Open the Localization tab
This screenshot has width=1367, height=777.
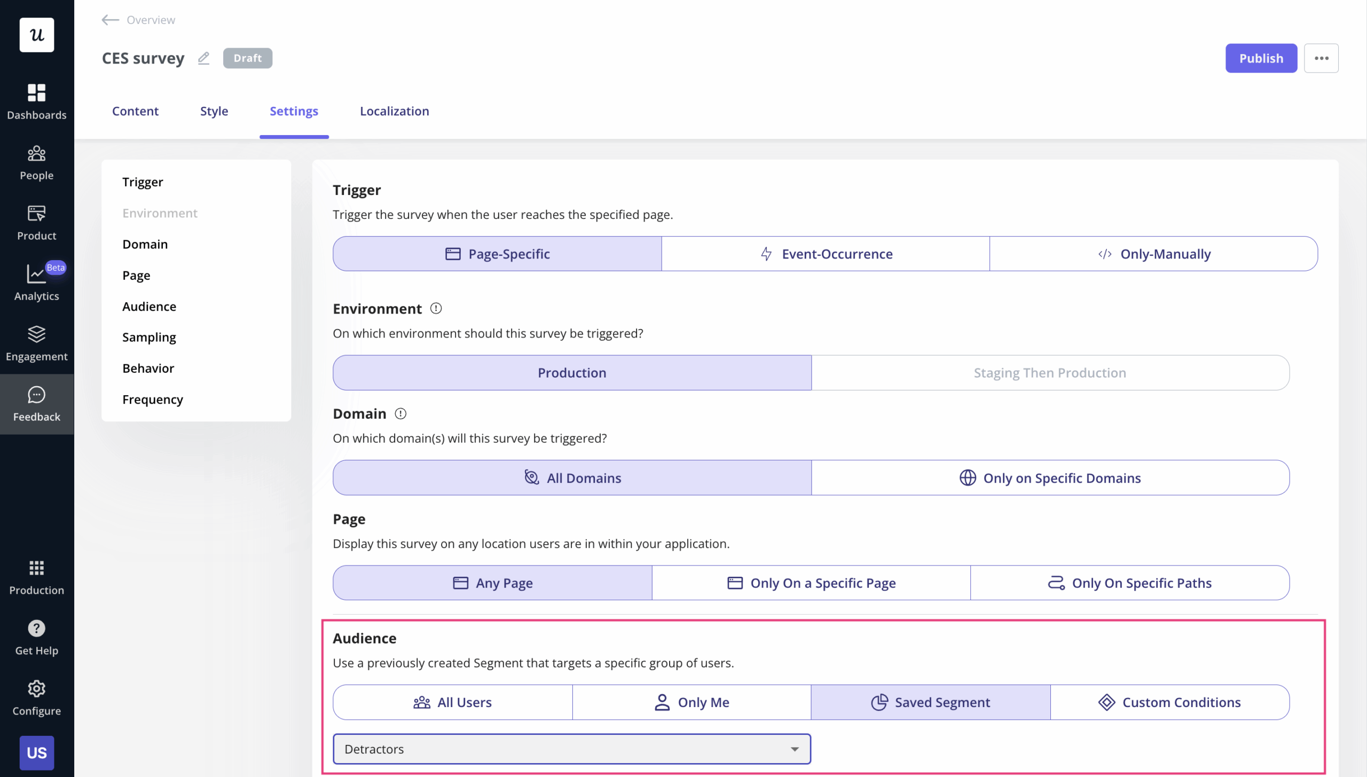pyautogui.click(x=394, y=111)
